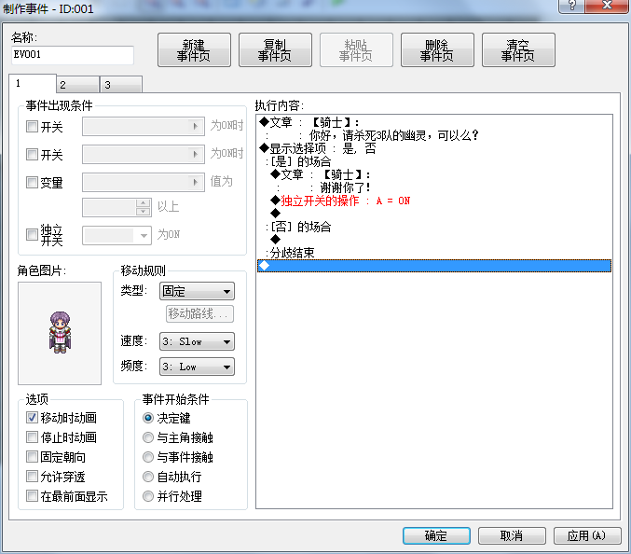The height and width of the screenshot is (554, 631).
Task: Switch to event page tab 2
Action: coord(78,85)
